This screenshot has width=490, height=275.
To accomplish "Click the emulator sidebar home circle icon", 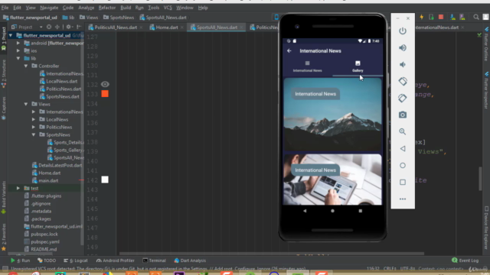I will tap(403, 165).
